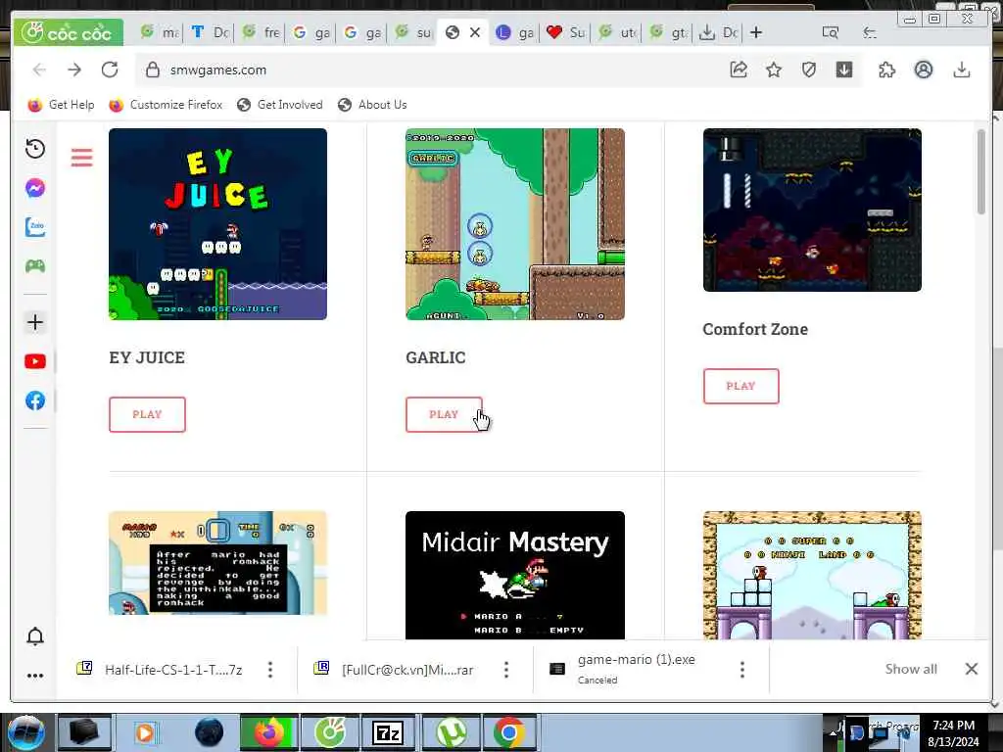Open the EY JUICE thumbnail
This screenshot has width=1003, height=752.
pyautogui.click(x=217, y=224)
